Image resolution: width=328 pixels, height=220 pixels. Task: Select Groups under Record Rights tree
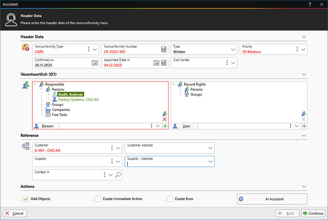click(x=196, y=95)
